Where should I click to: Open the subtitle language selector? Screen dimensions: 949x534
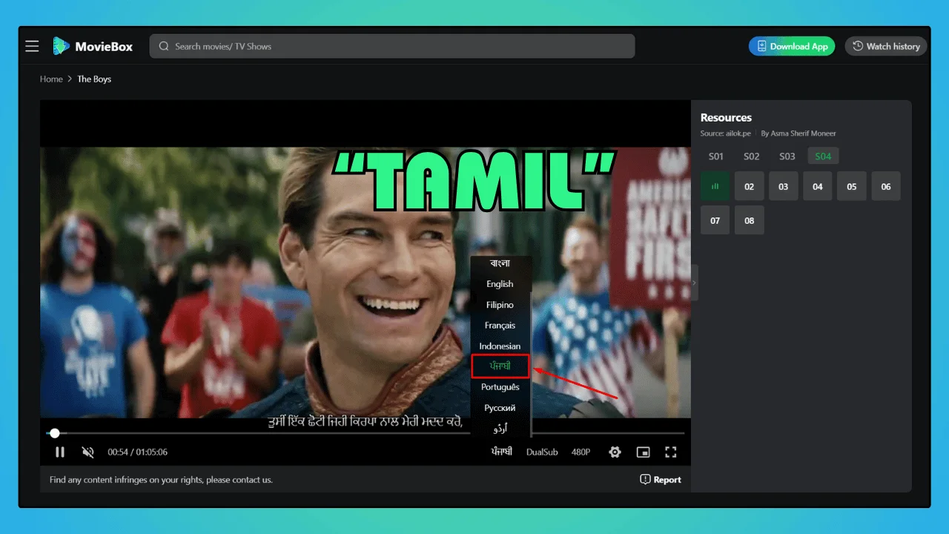(x=501, y=452)
